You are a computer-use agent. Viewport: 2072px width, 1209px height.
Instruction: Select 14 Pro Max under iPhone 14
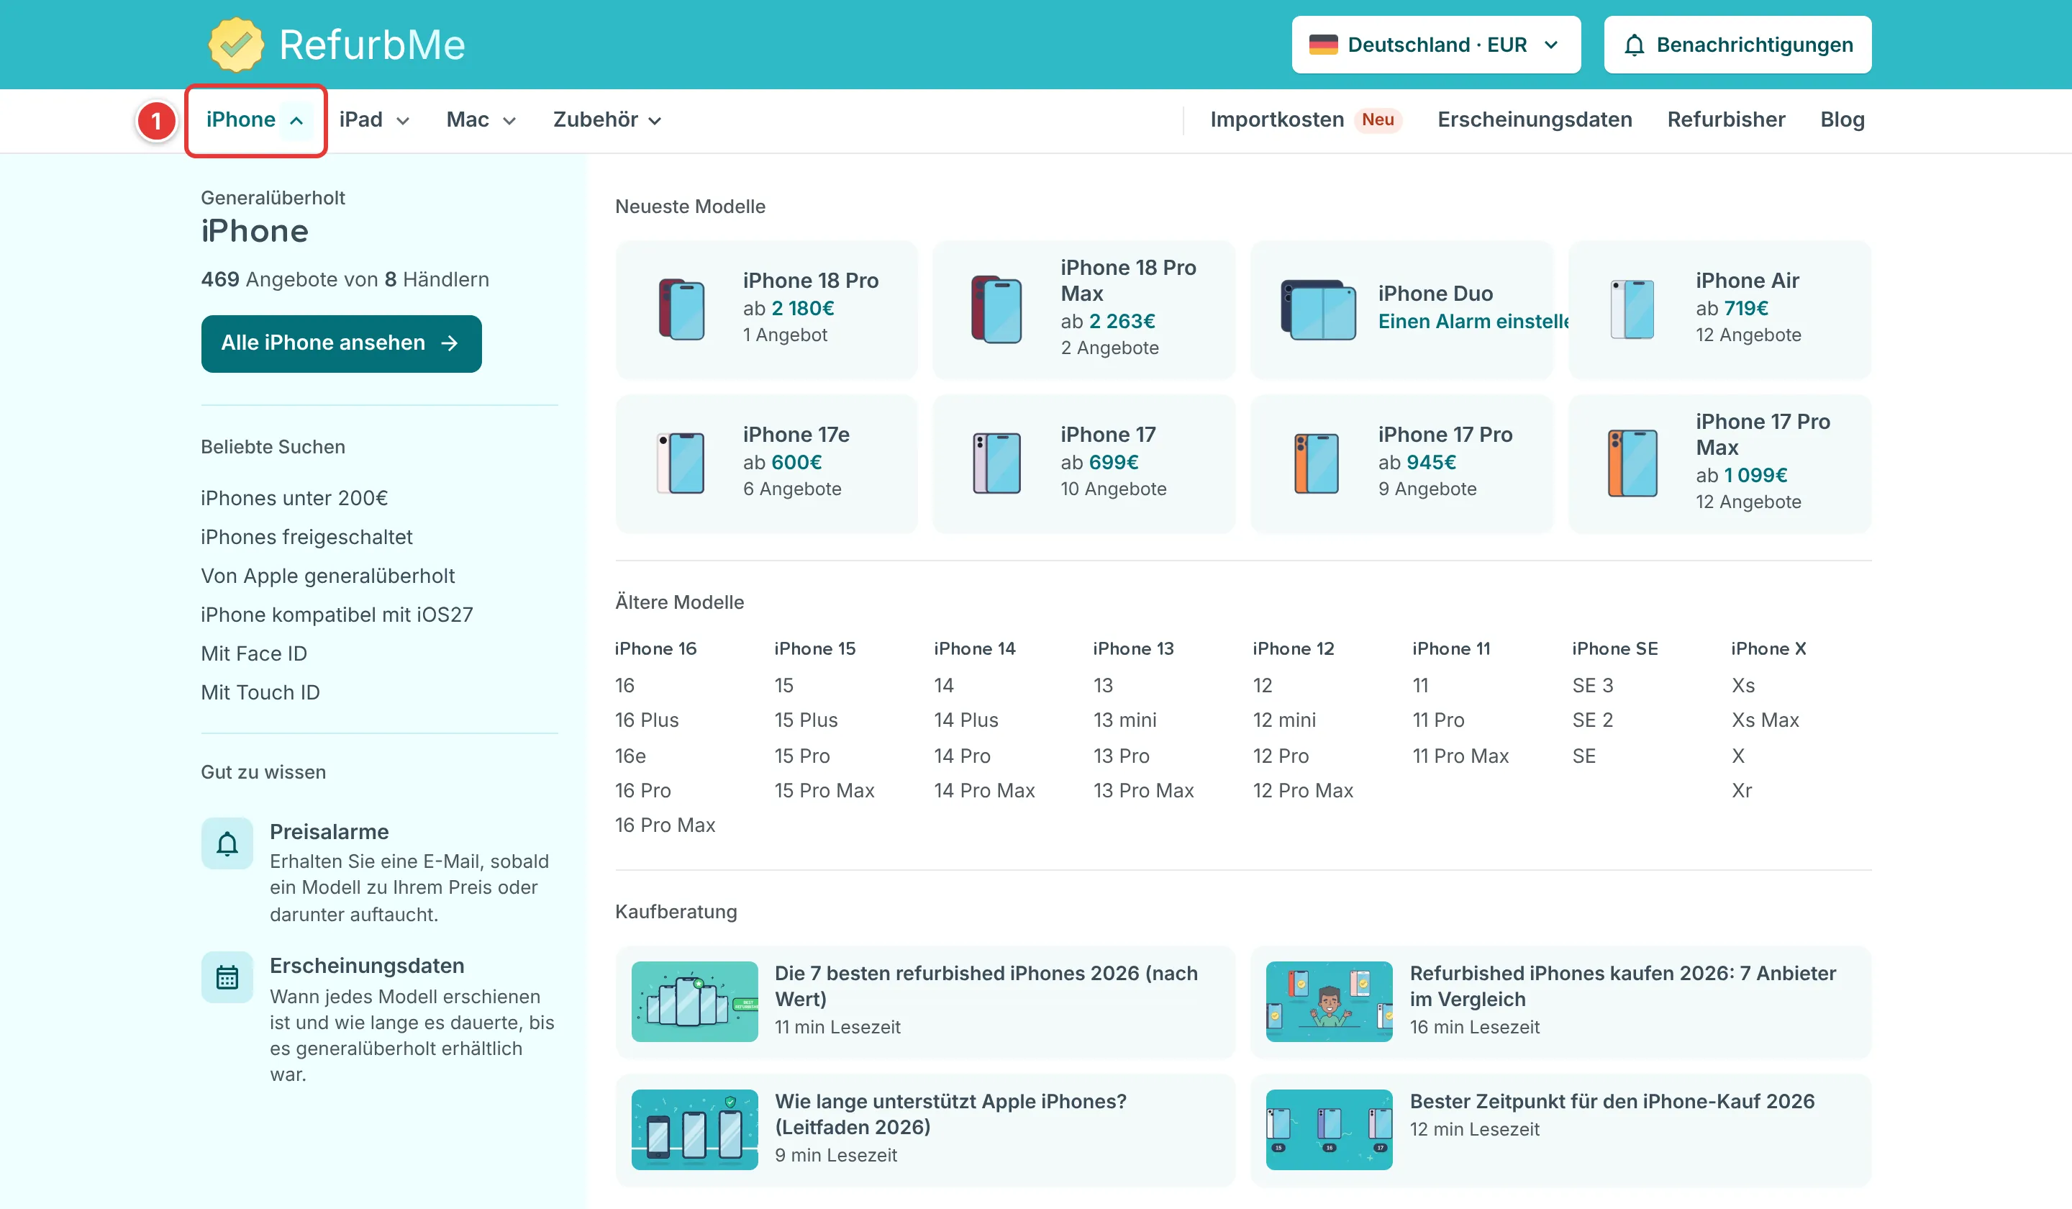tap(983, 790)
